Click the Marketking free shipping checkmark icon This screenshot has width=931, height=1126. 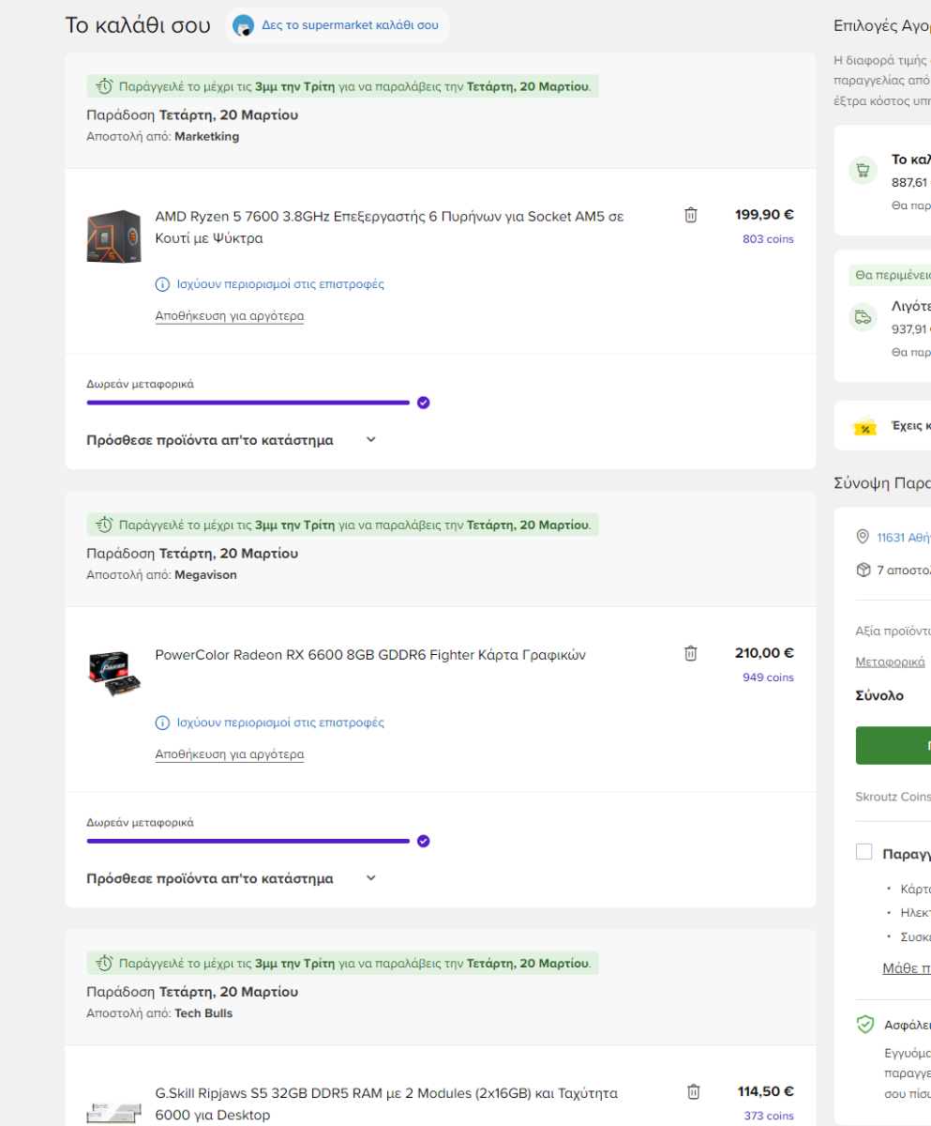pos(423,403)
